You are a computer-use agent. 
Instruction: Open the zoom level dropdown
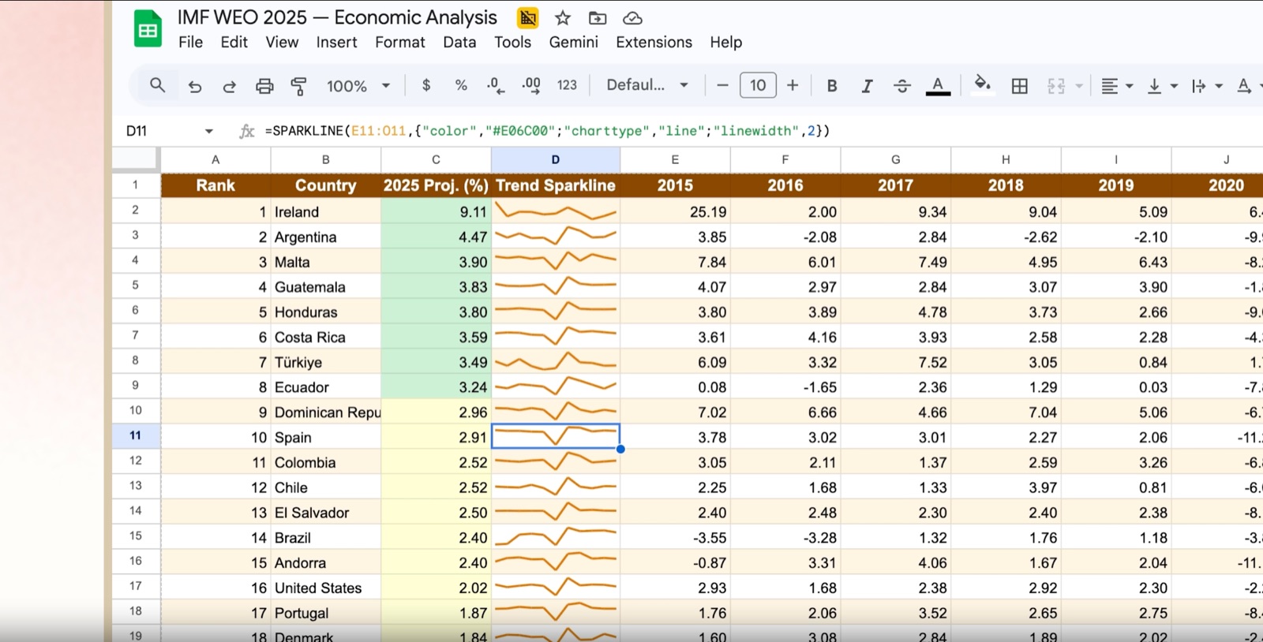(x=358, y=86)
